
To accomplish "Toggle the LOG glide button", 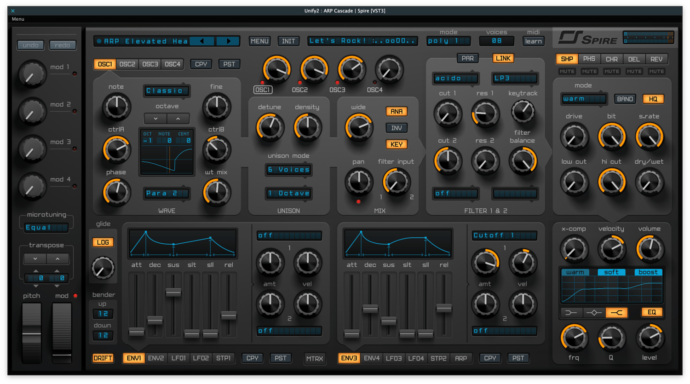I will click(x=103, y=242).
